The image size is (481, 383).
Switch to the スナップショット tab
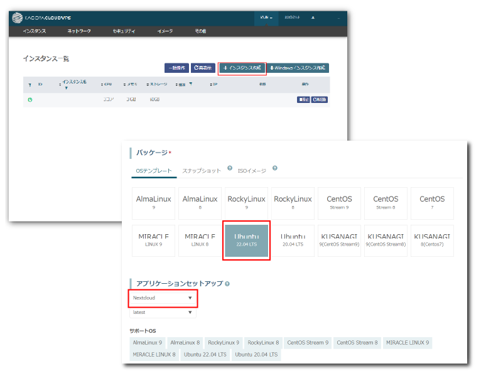point(202,171)
